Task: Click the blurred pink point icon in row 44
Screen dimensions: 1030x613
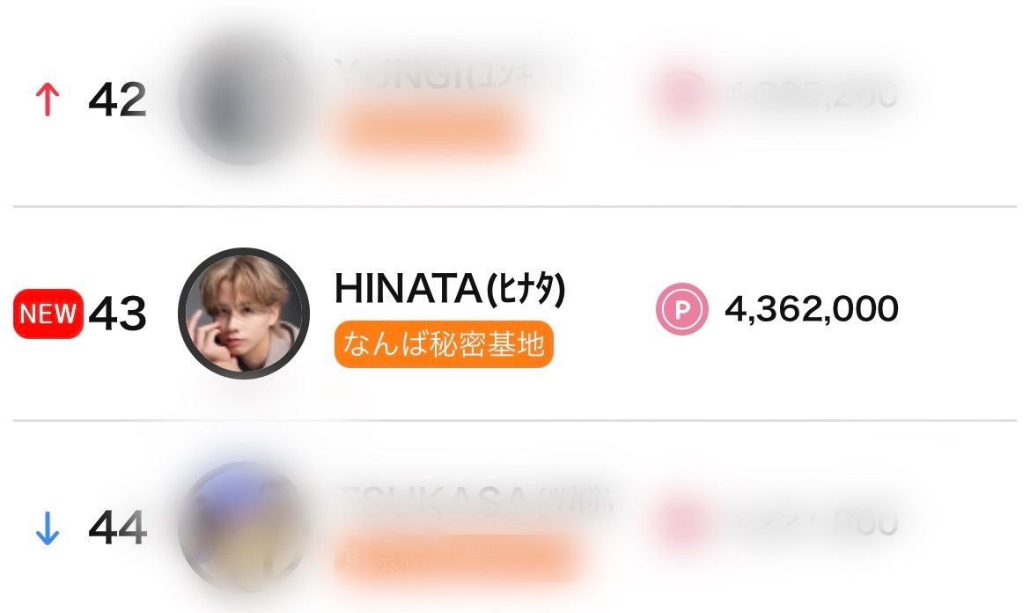Action: (681, 524)
